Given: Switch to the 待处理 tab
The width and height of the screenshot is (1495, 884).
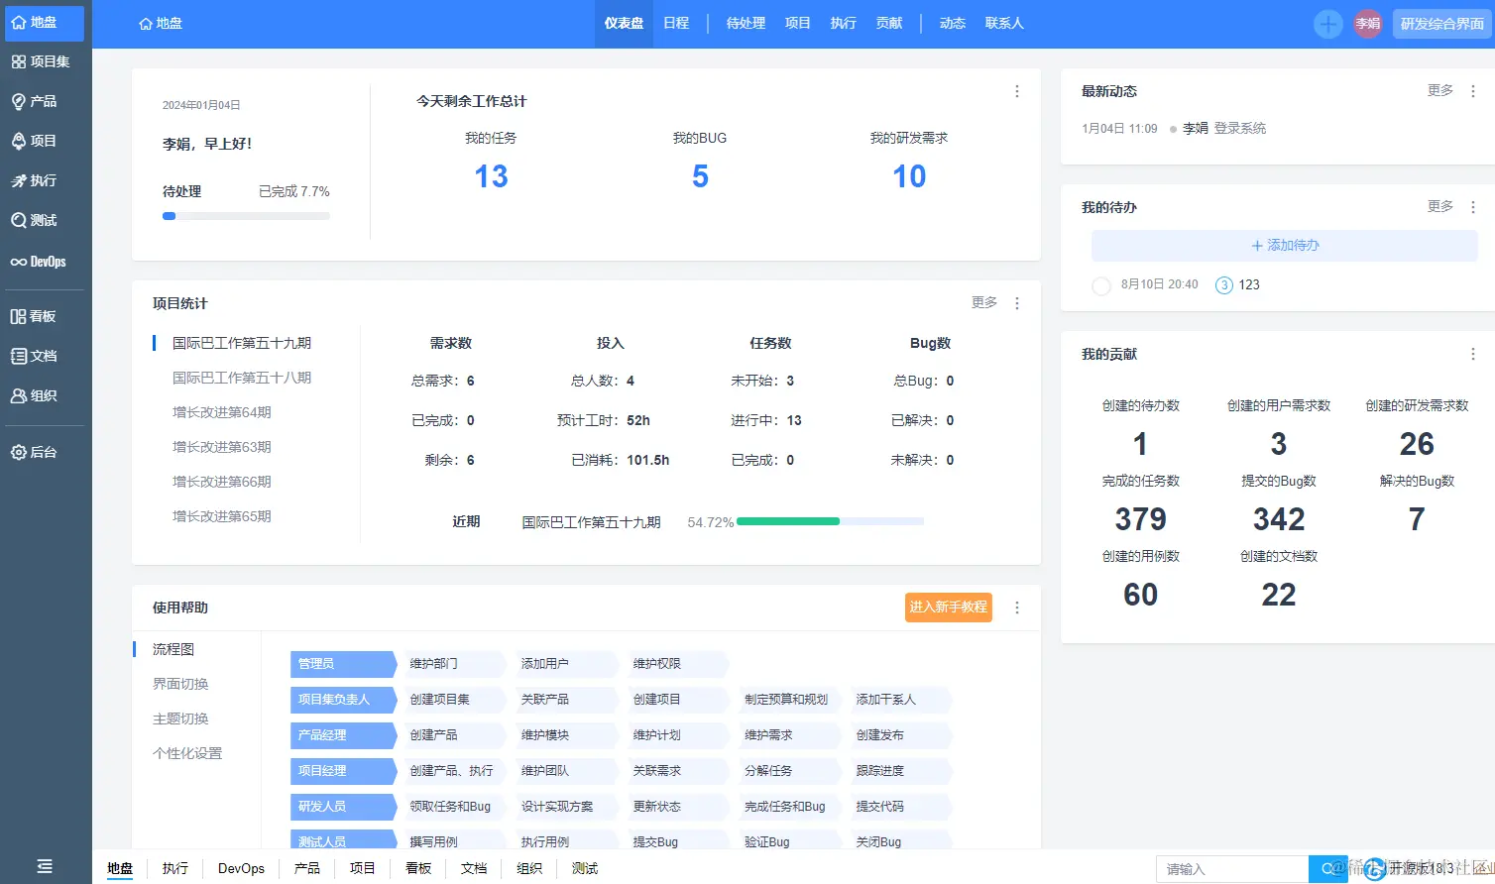Looking at the screenshot, I should [x=746, y=24].
